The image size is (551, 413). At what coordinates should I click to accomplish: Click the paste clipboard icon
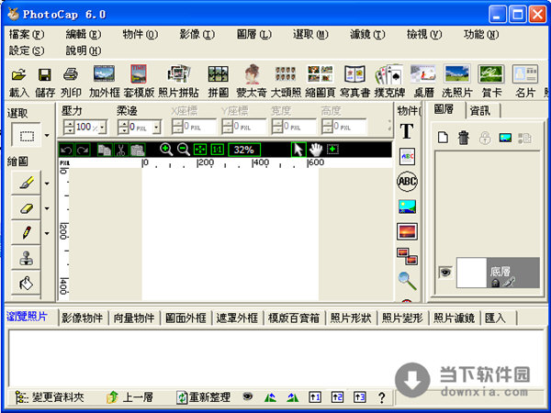138,150
